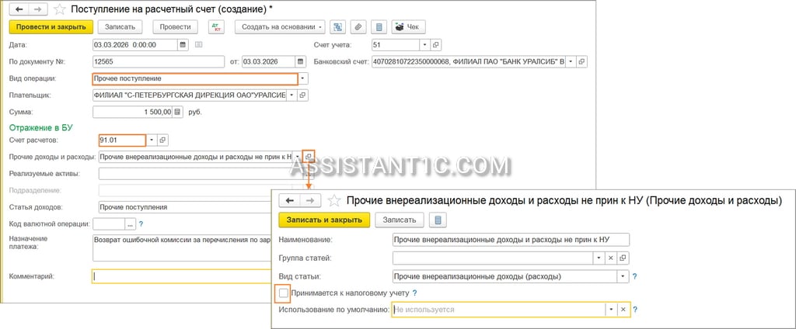The image size is (796, 329).
Task: Click Записать in the Прочие доходы window
Action: click(x=400, y=220)
